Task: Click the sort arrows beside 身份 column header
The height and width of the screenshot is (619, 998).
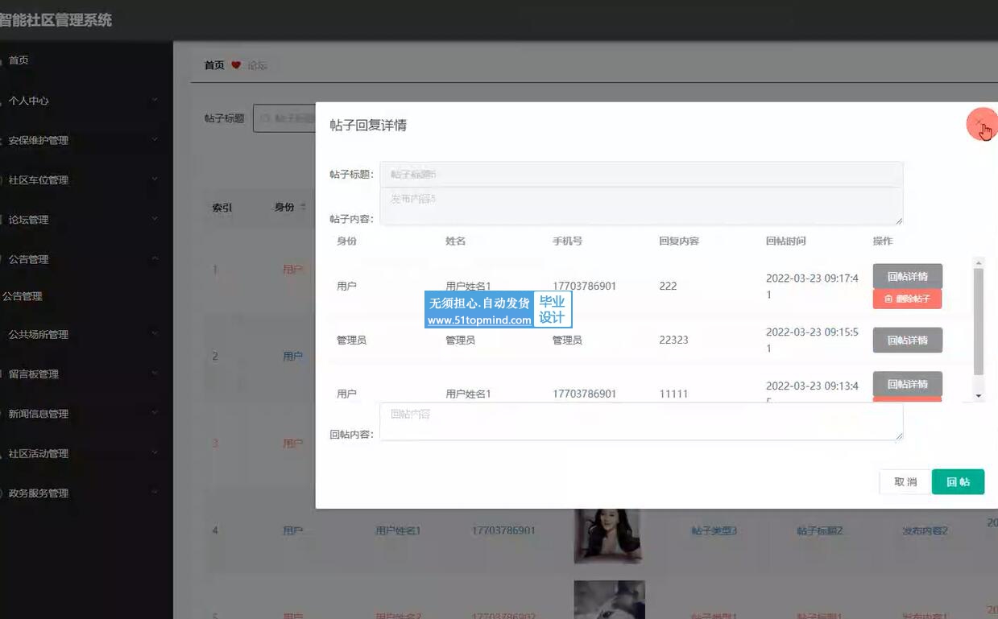Action: click(x=303, y=207)
